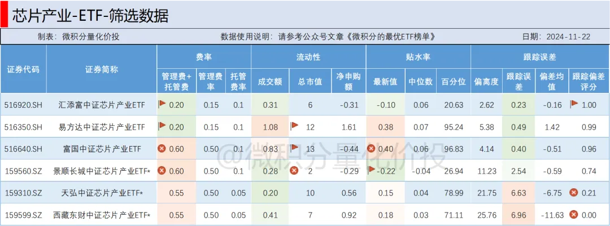
Task: Click the 证券代码 column header
Action: 23,69
